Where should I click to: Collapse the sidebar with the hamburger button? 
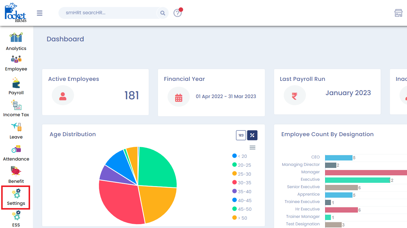pos(40,13)
